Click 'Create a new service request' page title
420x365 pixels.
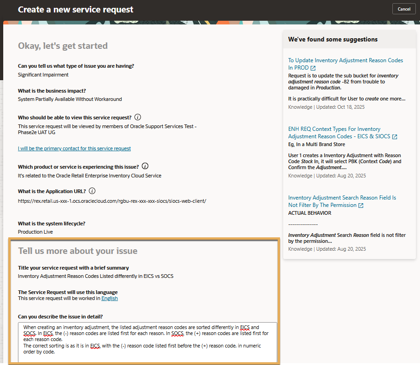[76, 10]
